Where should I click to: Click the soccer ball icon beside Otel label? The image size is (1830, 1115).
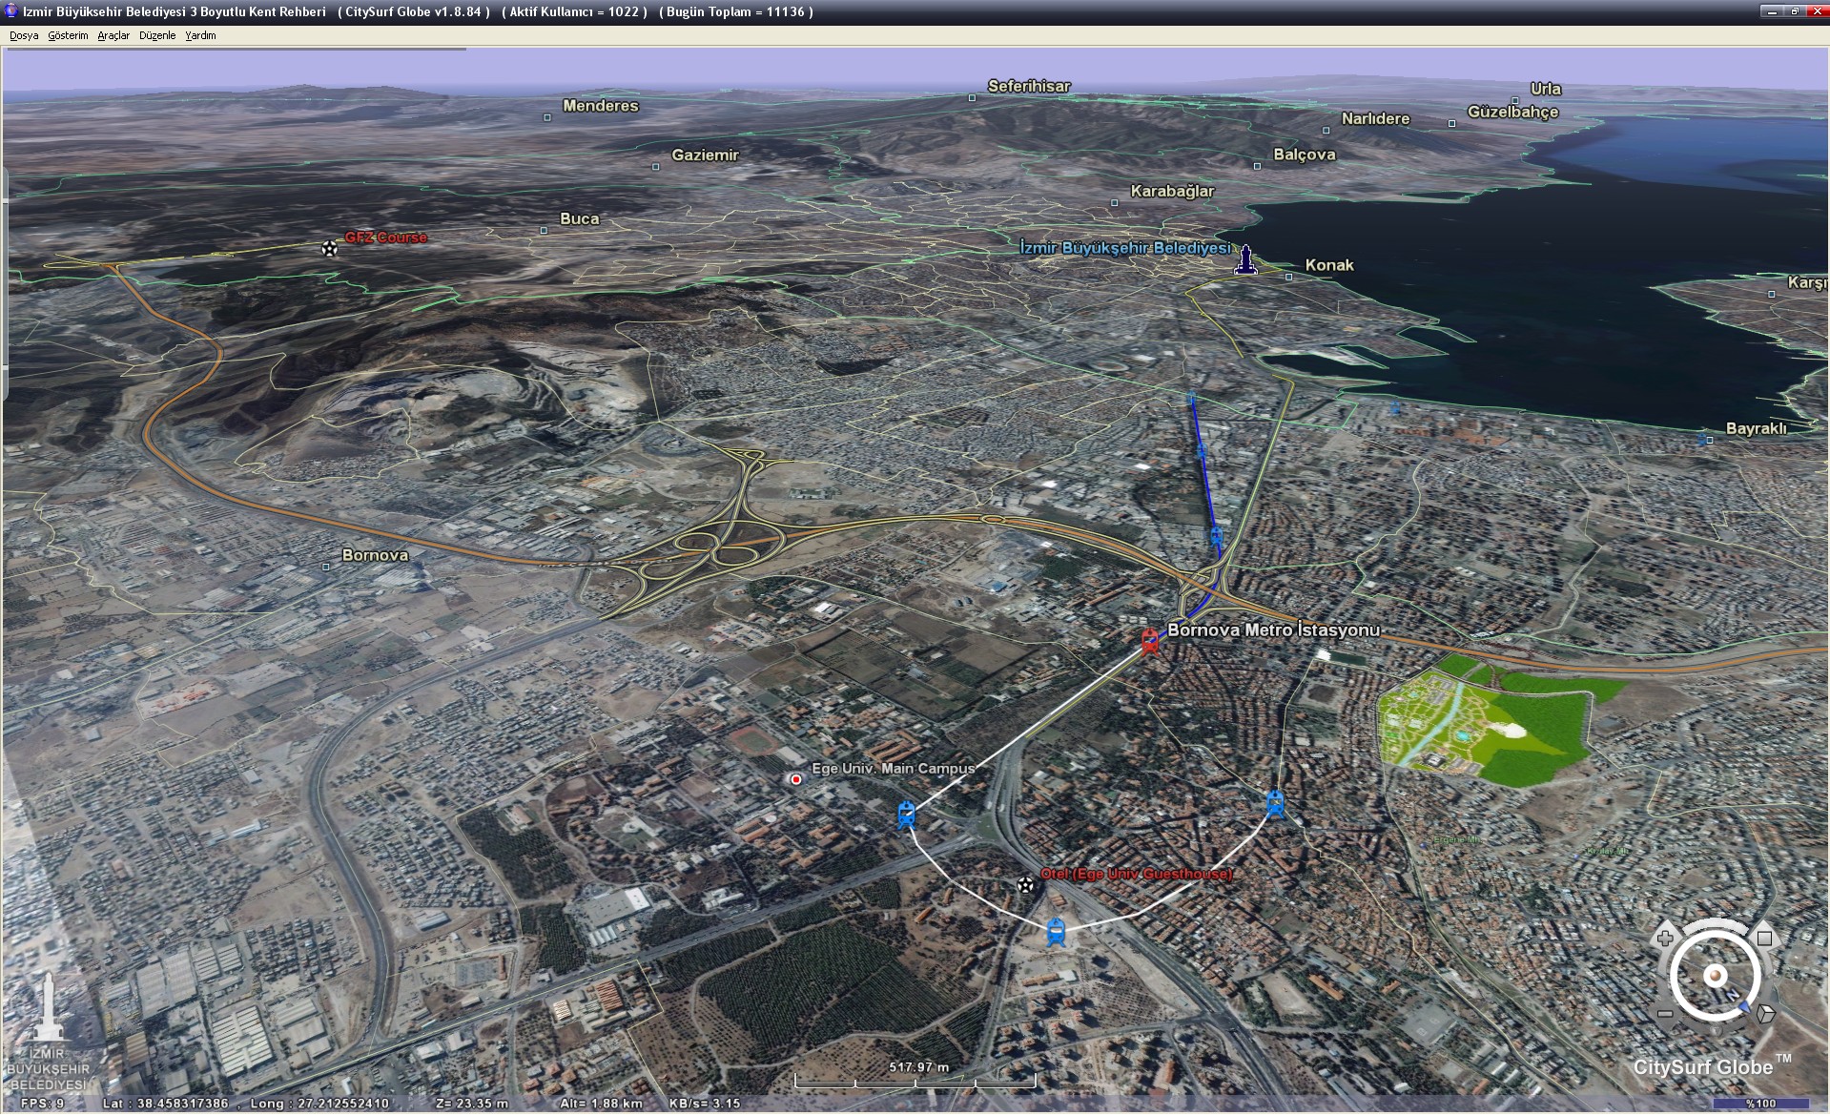click(1025, 884)
